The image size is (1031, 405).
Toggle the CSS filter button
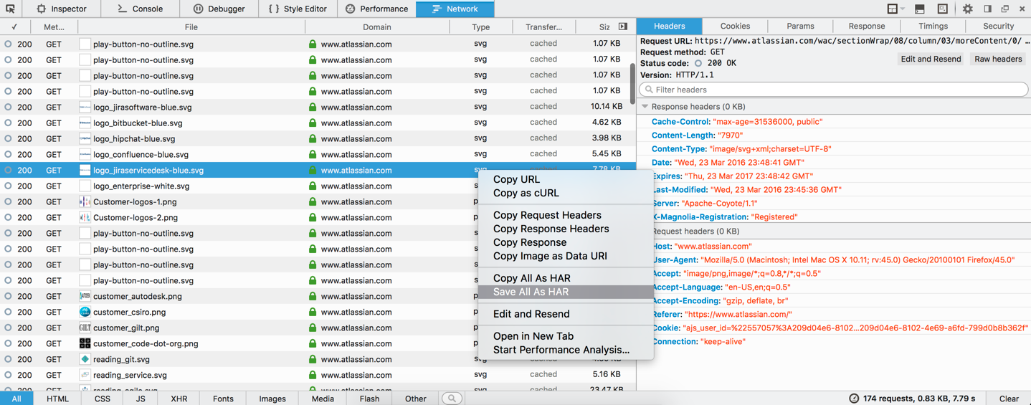tap(103, 399)
